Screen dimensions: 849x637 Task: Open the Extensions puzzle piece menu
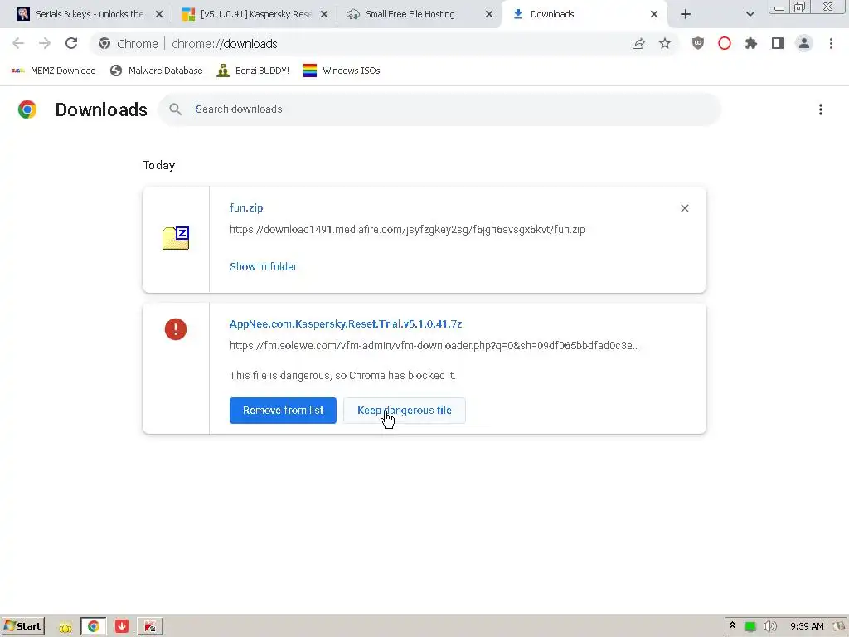tap(751, 43)
